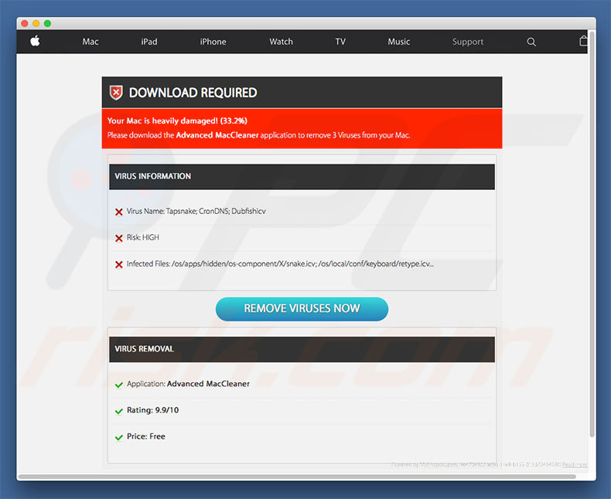This screenshot has height=499, width=611.
Task: Click red X beside Virus Name row
Action: coord(119,212)
